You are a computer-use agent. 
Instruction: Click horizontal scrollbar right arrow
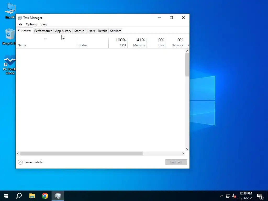tap(183, 153)
